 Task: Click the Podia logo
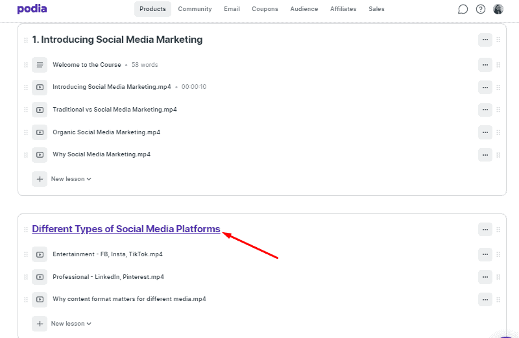(32, 9)
